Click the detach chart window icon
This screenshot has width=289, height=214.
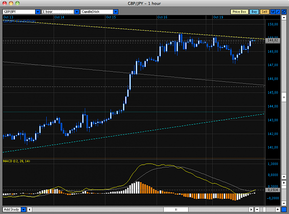284,12
